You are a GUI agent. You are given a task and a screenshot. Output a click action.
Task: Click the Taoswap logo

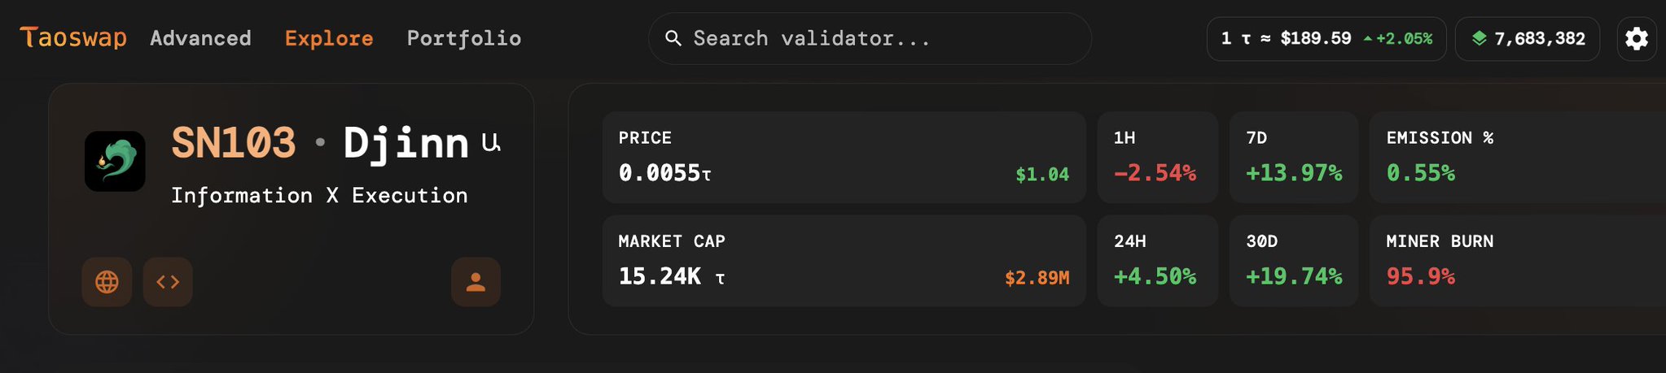[x=73, y=37]
